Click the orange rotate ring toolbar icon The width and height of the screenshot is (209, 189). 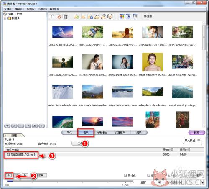59,17
